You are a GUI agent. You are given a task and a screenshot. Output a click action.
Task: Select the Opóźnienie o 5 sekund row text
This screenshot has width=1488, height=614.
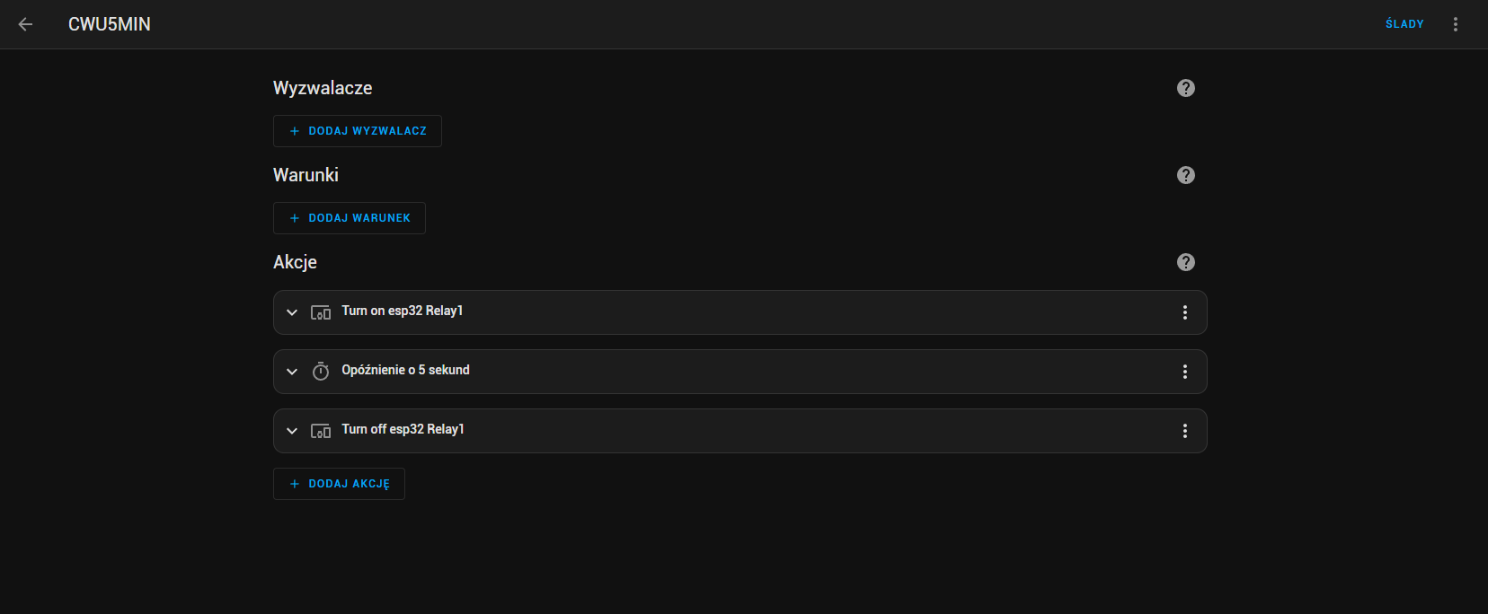point(405,370)
